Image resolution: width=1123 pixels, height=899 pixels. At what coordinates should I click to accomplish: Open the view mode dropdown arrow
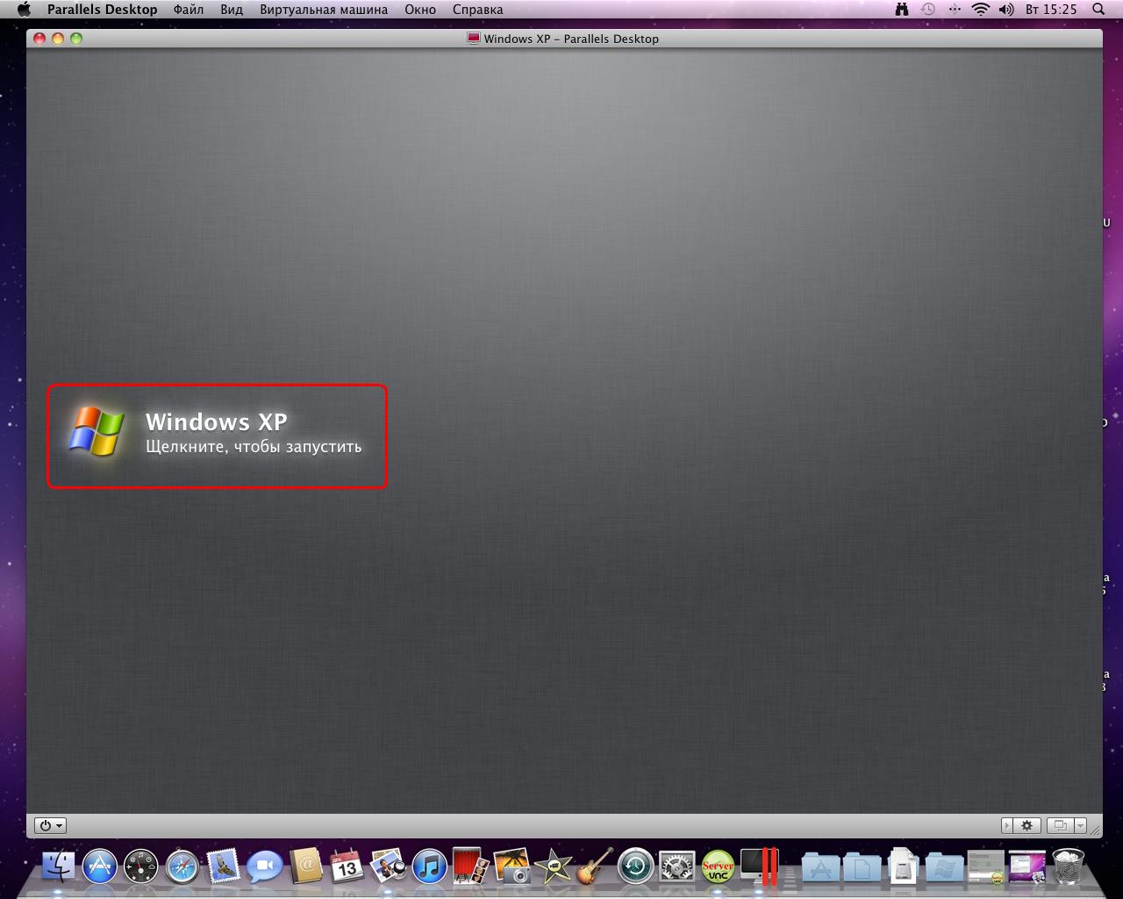pos(1080,825)
